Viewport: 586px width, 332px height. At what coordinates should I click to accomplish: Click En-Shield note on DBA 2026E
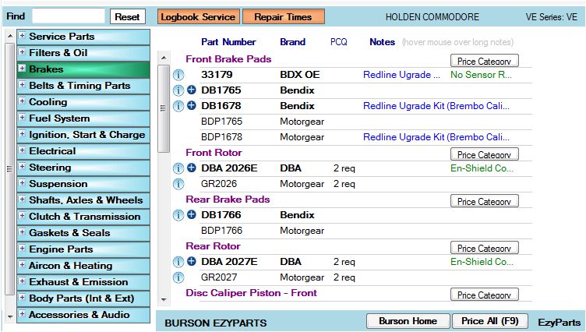coord(482,168)
